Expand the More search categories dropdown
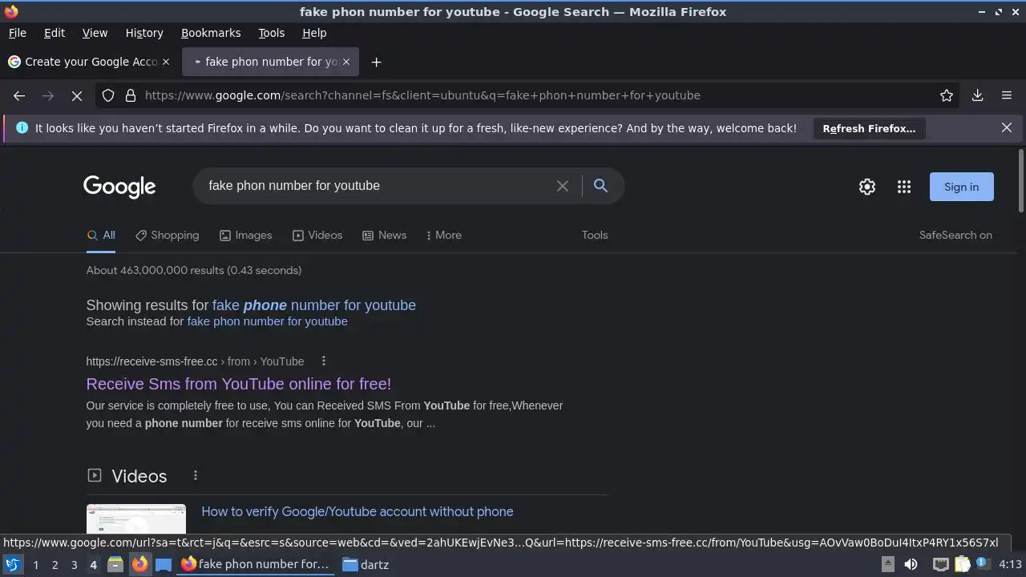The image size is (1026, 577). click(444, 236)
